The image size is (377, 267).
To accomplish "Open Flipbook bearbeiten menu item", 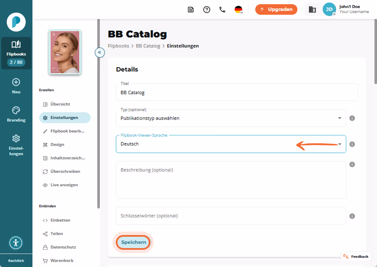I will 65,131.
